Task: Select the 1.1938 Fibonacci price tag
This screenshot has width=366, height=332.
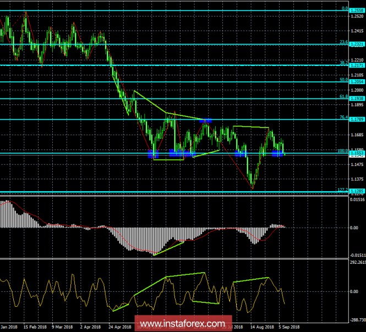Action: pos(357,98)
